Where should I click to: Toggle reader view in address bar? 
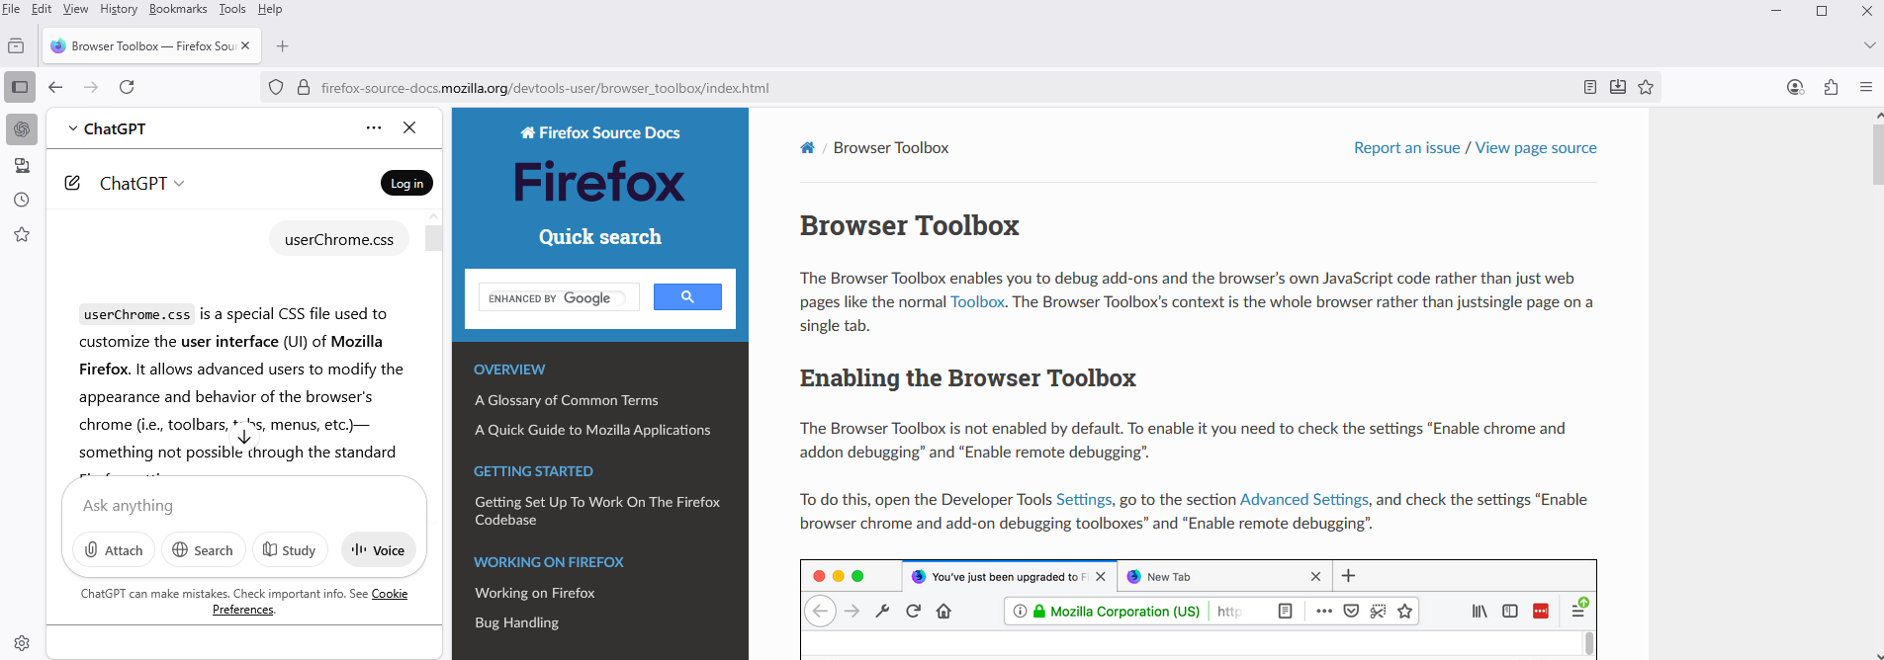tap(1589, 87)
